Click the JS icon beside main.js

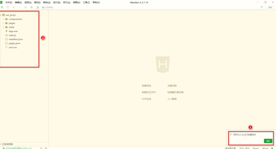coord(6,35)
